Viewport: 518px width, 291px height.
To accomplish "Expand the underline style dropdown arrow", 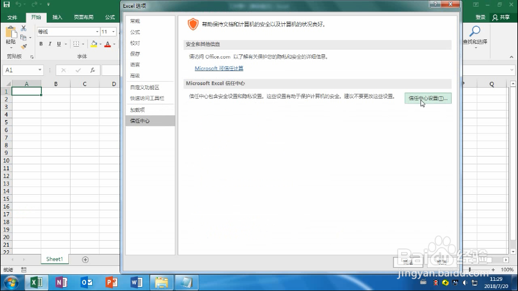I will pos(66,44).
